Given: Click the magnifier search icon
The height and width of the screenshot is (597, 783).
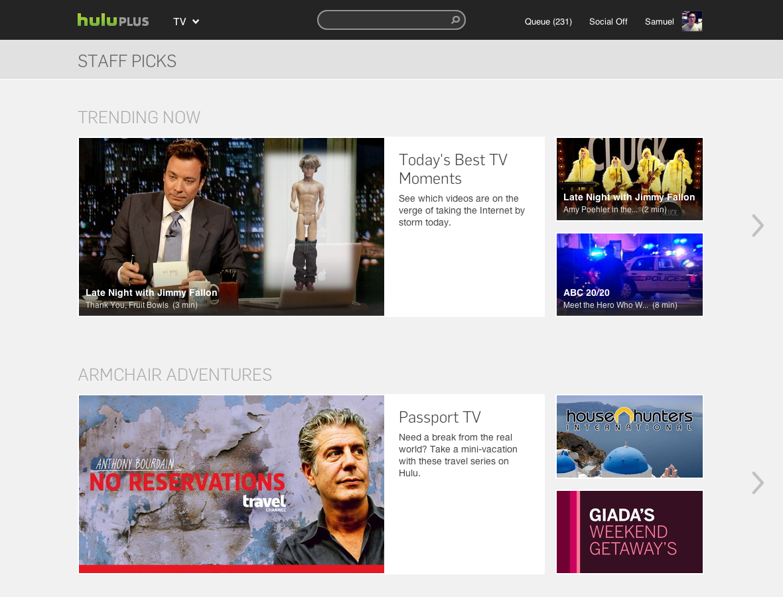Looking at the screenshot, I should click(455, 20).
